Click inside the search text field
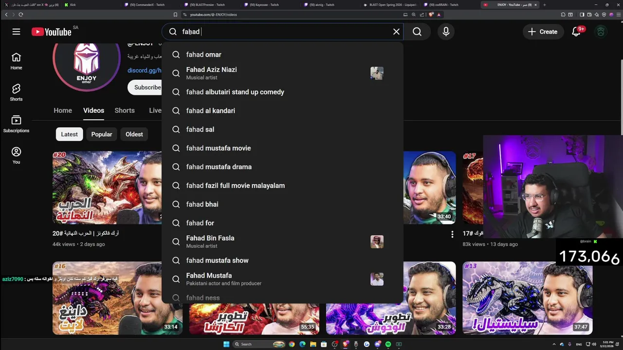Screen dimensions: 623x350 pos(287,32)
